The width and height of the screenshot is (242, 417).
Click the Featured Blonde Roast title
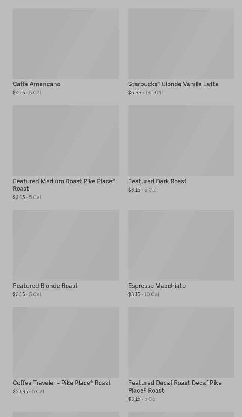coord(45,286)
